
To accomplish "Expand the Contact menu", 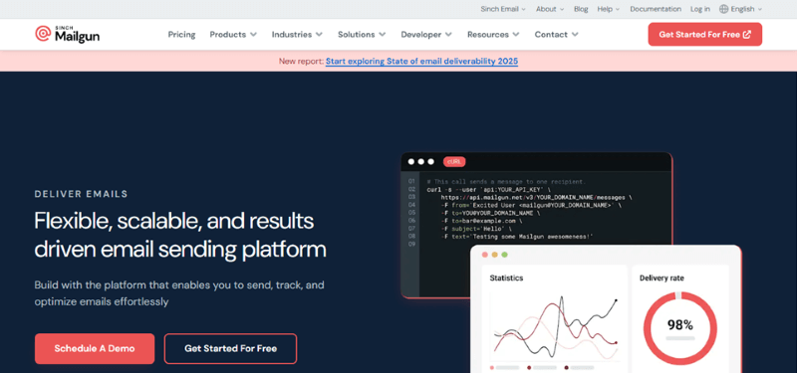I will [556, 35].
